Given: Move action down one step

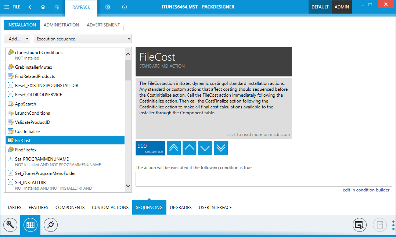Looking at the screenshot, I should click(205, 148).
